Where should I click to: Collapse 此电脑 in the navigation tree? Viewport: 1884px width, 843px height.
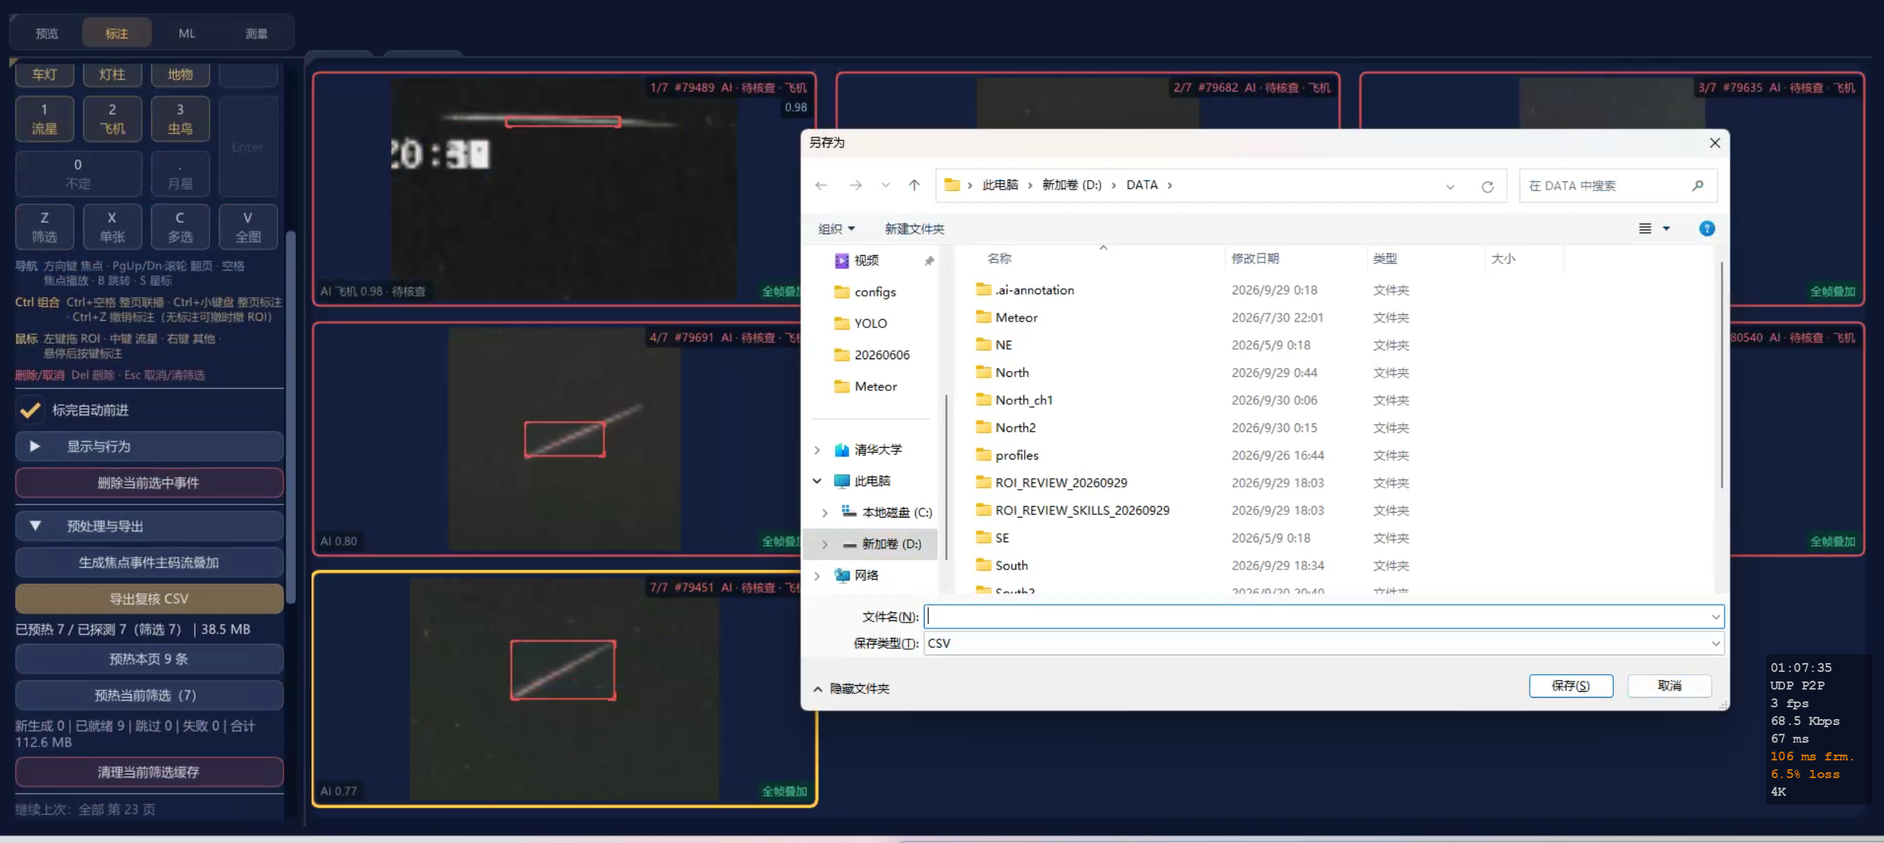click(817, 481)
